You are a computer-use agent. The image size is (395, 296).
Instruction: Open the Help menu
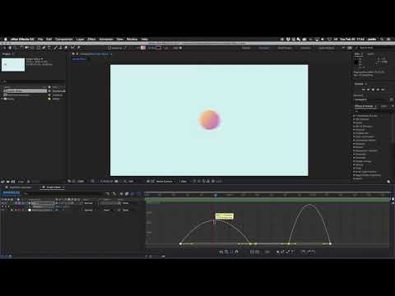click(x=145, y=39)
